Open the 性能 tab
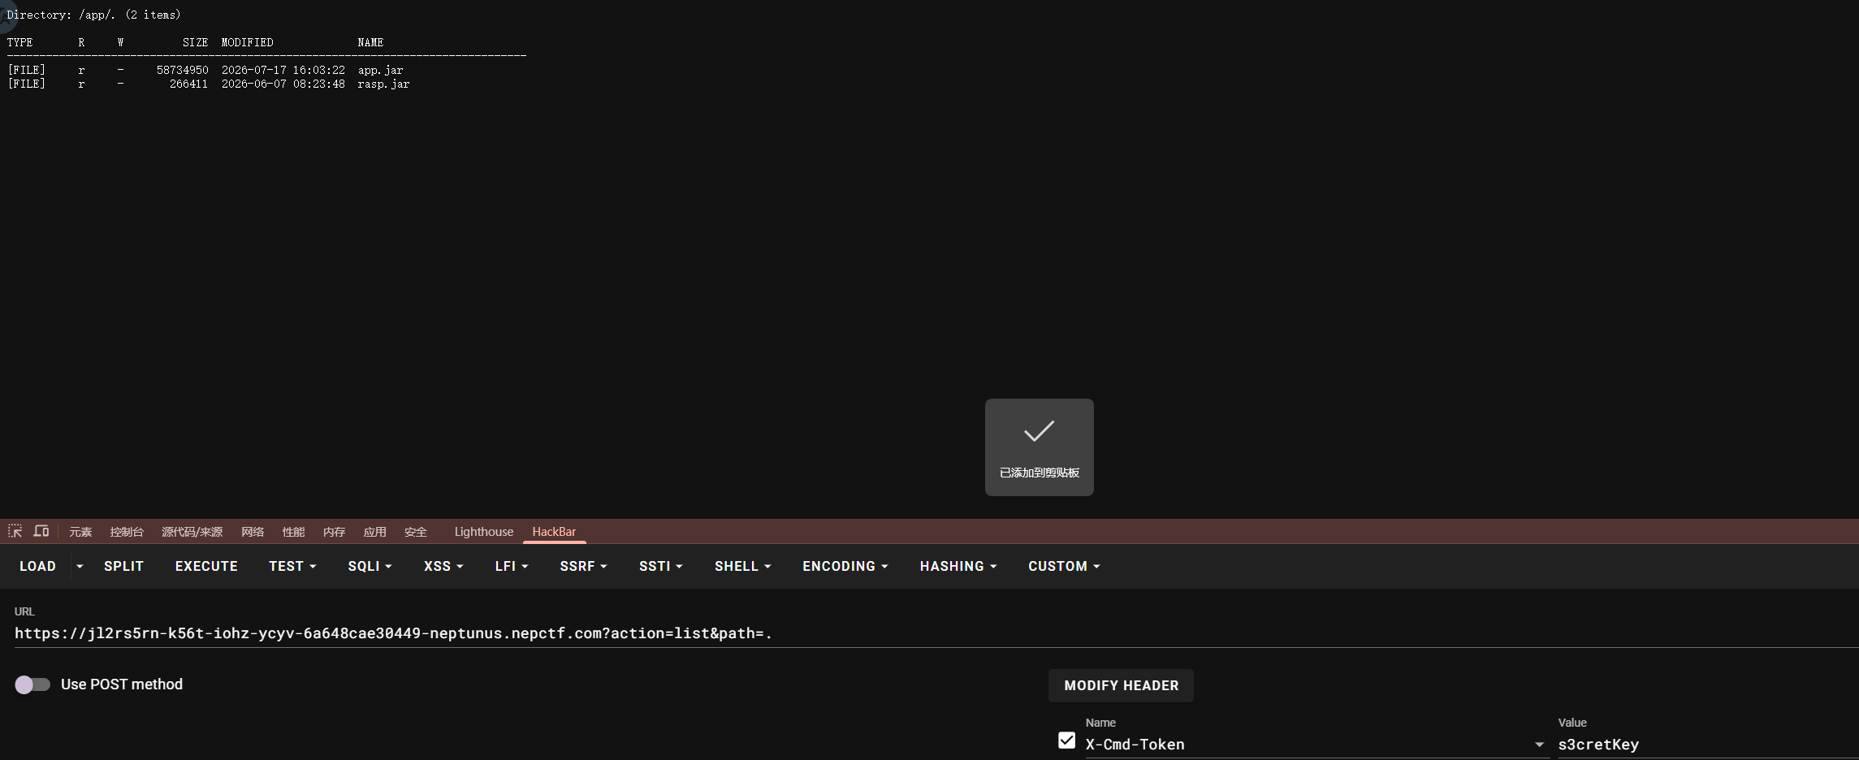The width and height of the screenshot is (1859, 760). 293,532
